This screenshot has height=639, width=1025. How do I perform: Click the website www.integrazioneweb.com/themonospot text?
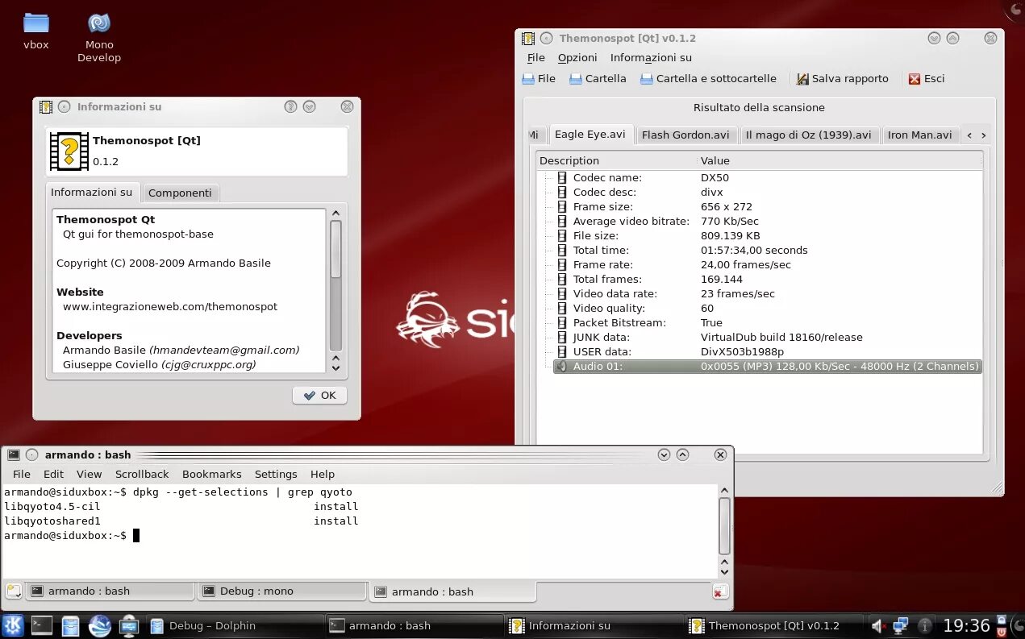tap(170, 306)
